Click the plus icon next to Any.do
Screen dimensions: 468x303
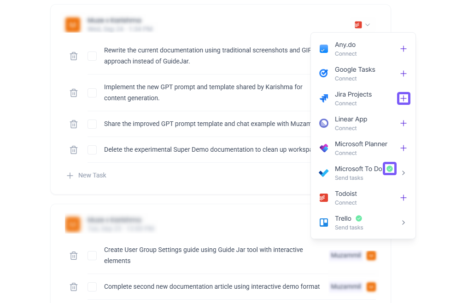[x=404, y=49]
